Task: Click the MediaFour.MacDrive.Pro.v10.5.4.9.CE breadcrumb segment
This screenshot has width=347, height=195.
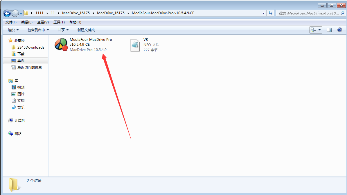Action: tap(163, 13)
